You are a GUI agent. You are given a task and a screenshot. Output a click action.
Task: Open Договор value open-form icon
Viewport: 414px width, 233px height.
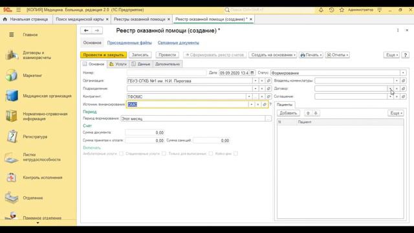403,89
